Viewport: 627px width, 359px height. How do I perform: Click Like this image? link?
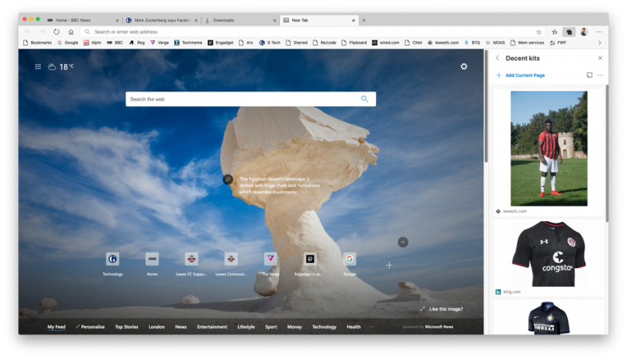442,309
